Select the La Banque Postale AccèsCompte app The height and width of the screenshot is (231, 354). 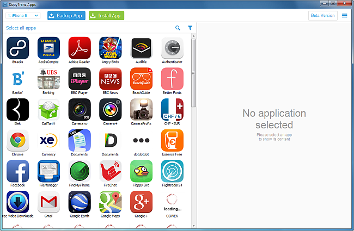[48, 48]
